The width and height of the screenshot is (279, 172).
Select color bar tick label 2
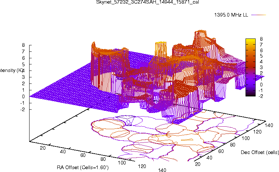(261, 73)
